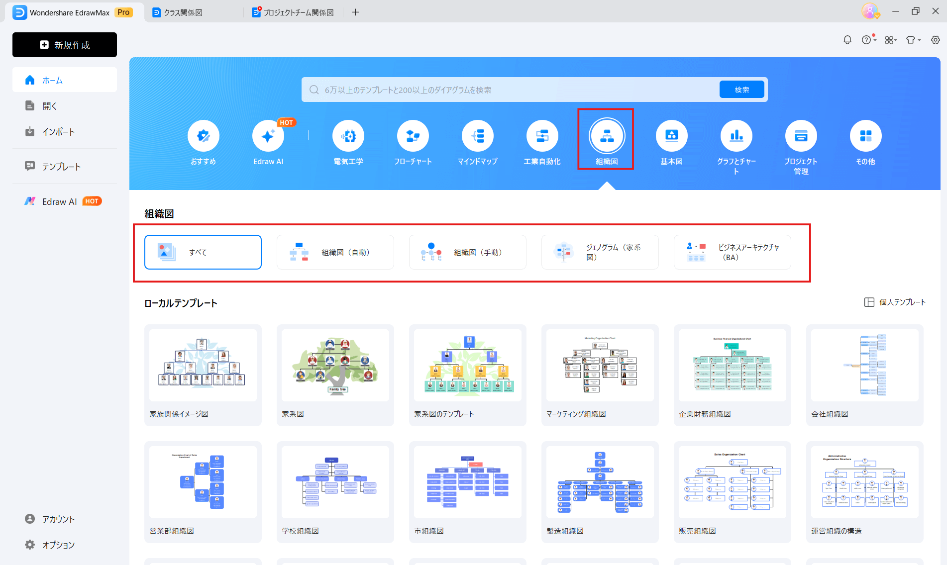Image resolution: width=947 pixels, height=565 pixels.
Task: Open the 家族関係イメージ図 template
Action: point(203,375)
